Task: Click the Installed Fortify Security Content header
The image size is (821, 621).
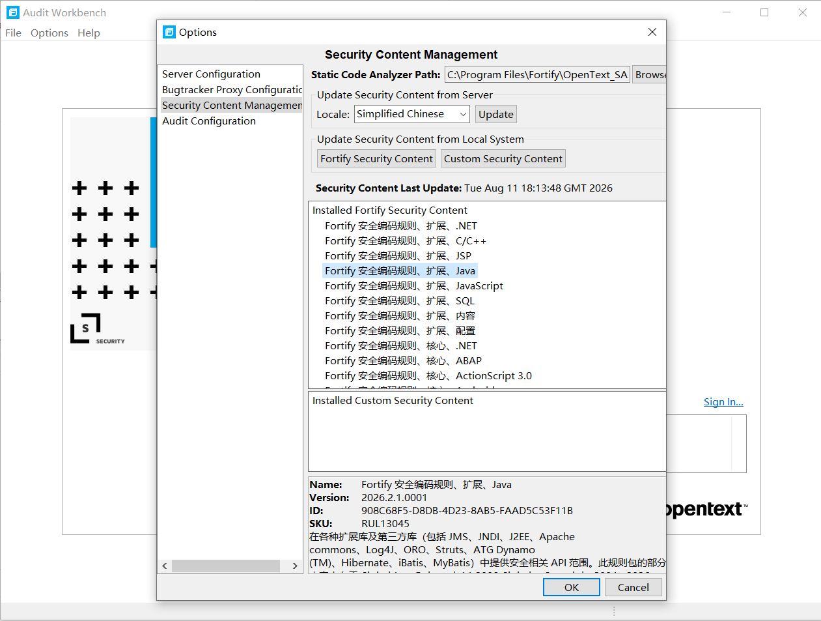Action: pos(390,210)
